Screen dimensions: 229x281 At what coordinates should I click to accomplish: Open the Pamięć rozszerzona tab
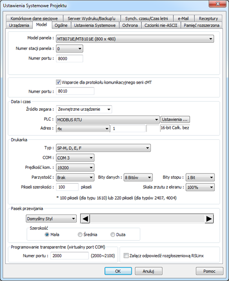click(202, 25)
